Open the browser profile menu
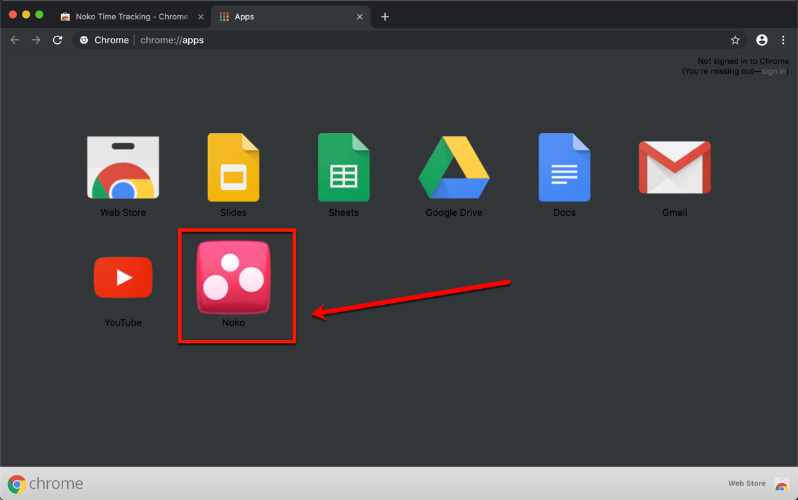Image resolution: width=798 pixels, height=500 pixels. coord(761,40)
